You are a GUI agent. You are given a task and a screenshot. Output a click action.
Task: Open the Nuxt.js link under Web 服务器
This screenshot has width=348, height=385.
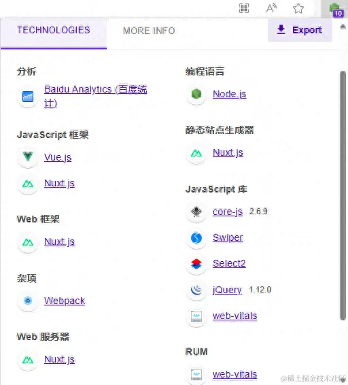[59, 359]
